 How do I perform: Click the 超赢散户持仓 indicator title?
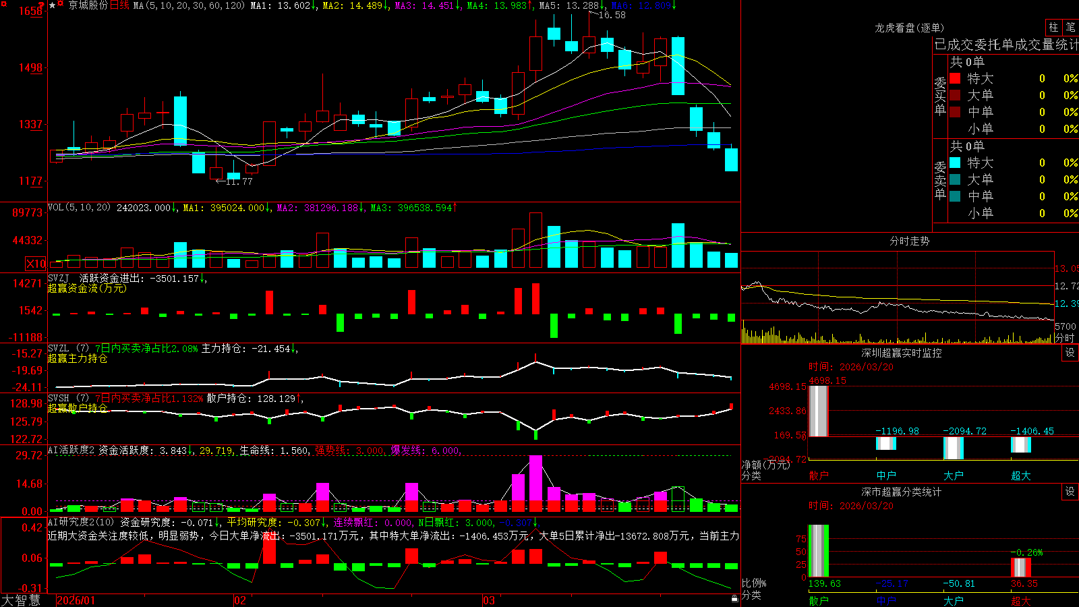pos(78,408)
